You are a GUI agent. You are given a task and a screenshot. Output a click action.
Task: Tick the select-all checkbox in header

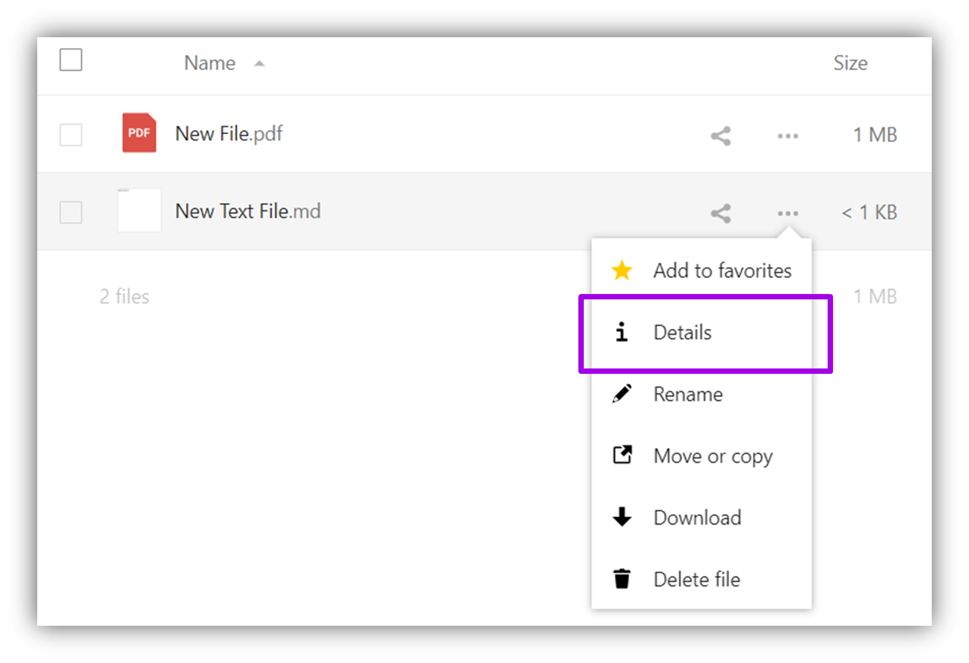click(71, 60)
